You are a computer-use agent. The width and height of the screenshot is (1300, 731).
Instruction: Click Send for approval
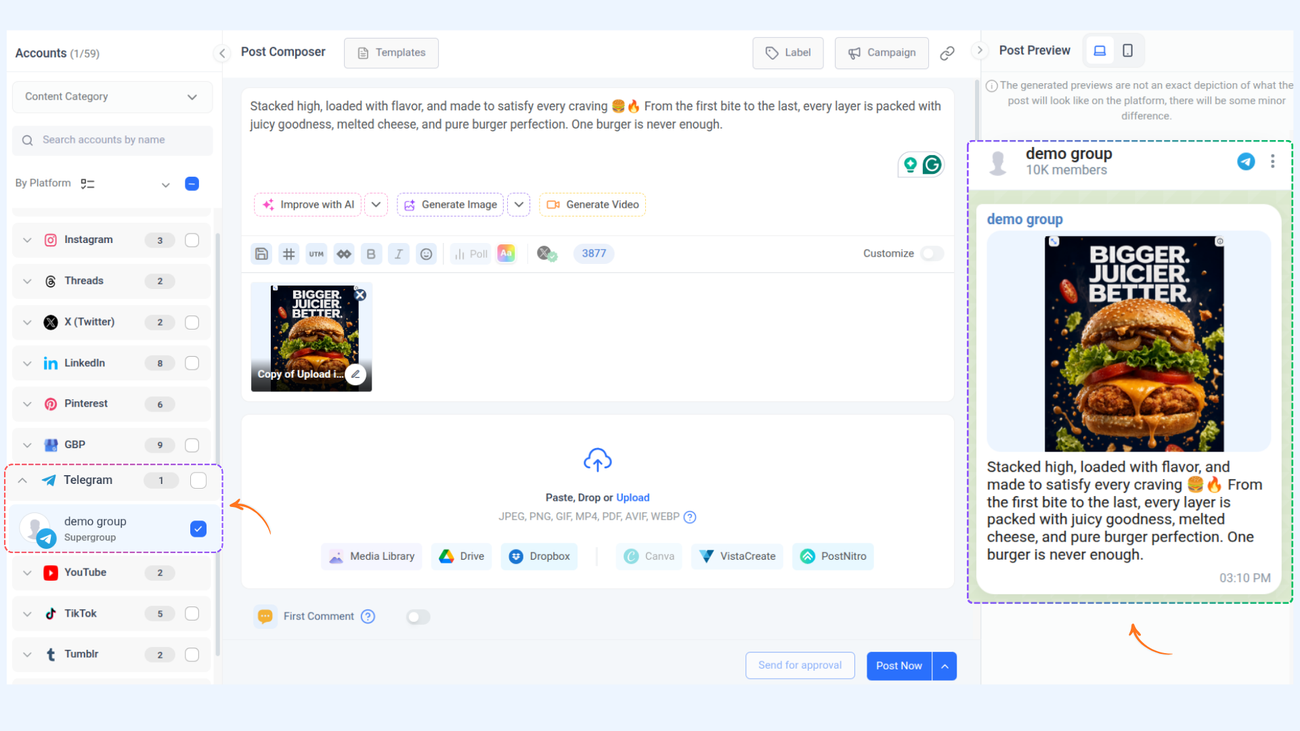pyautogui.click(x=800, y=666)
